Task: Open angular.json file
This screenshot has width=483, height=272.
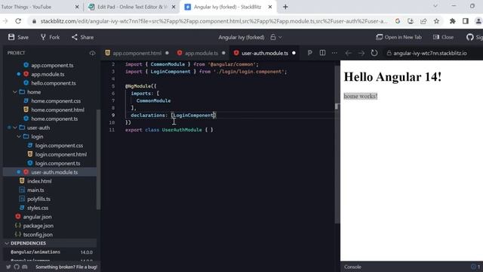Action: pyautogui.click(x=37, y=217)
